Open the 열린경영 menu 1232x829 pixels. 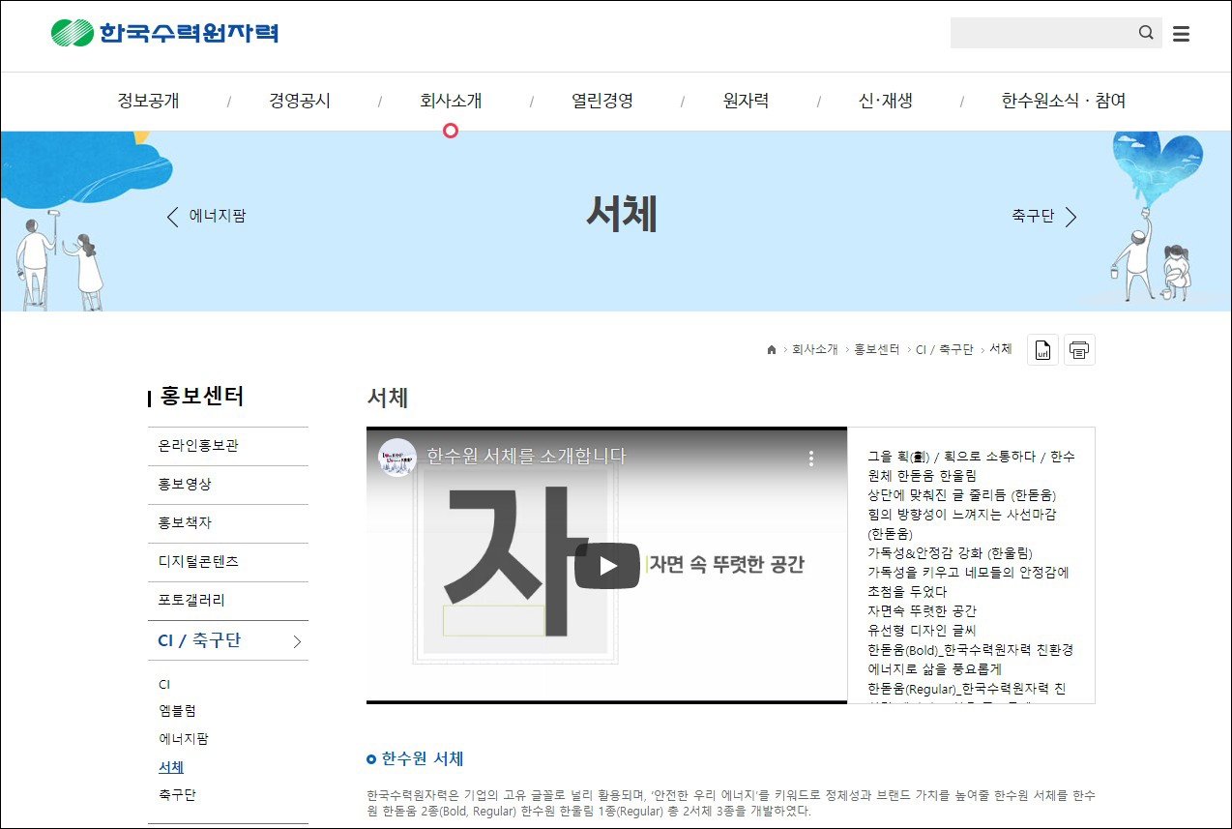pyautogui.click(x=602, y=101)
